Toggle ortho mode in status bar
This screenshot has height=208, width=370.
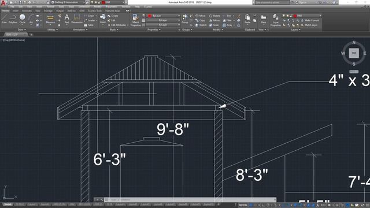coord(264,205)
